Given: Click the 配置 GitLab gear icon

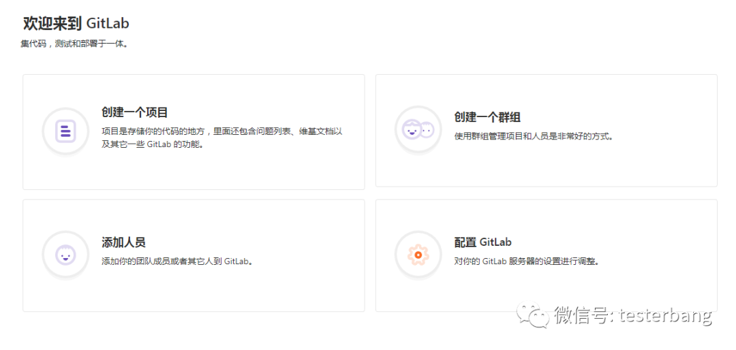Looking at the screenshot, I should pyautogui.click(x=418, y=254).
